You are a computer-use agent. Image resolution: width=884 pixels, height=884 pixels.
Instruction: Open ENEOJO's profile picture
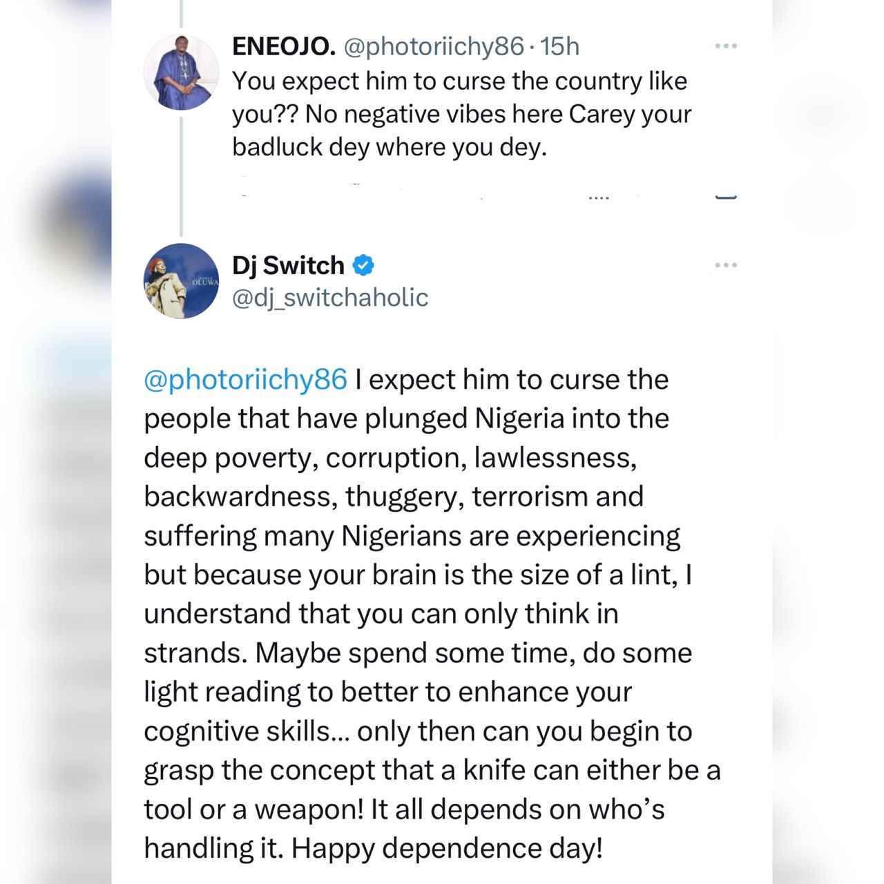click(x=181, y=72)
